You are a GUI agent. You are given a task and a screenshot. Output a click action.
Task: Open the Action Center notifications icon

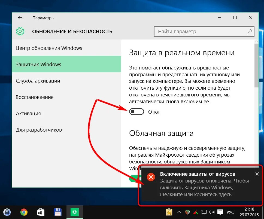click(x=220, y=212)
